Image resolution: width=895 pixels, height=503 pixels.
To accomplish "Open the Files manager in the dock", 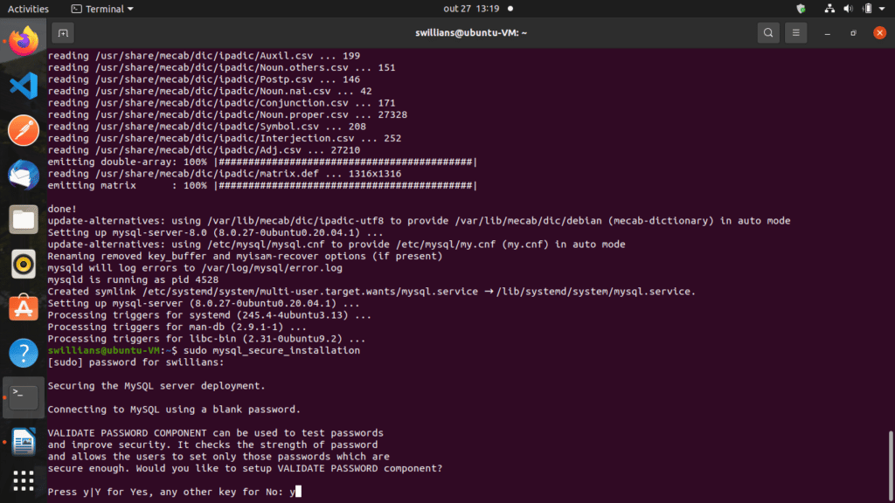I will coord(24,219).
